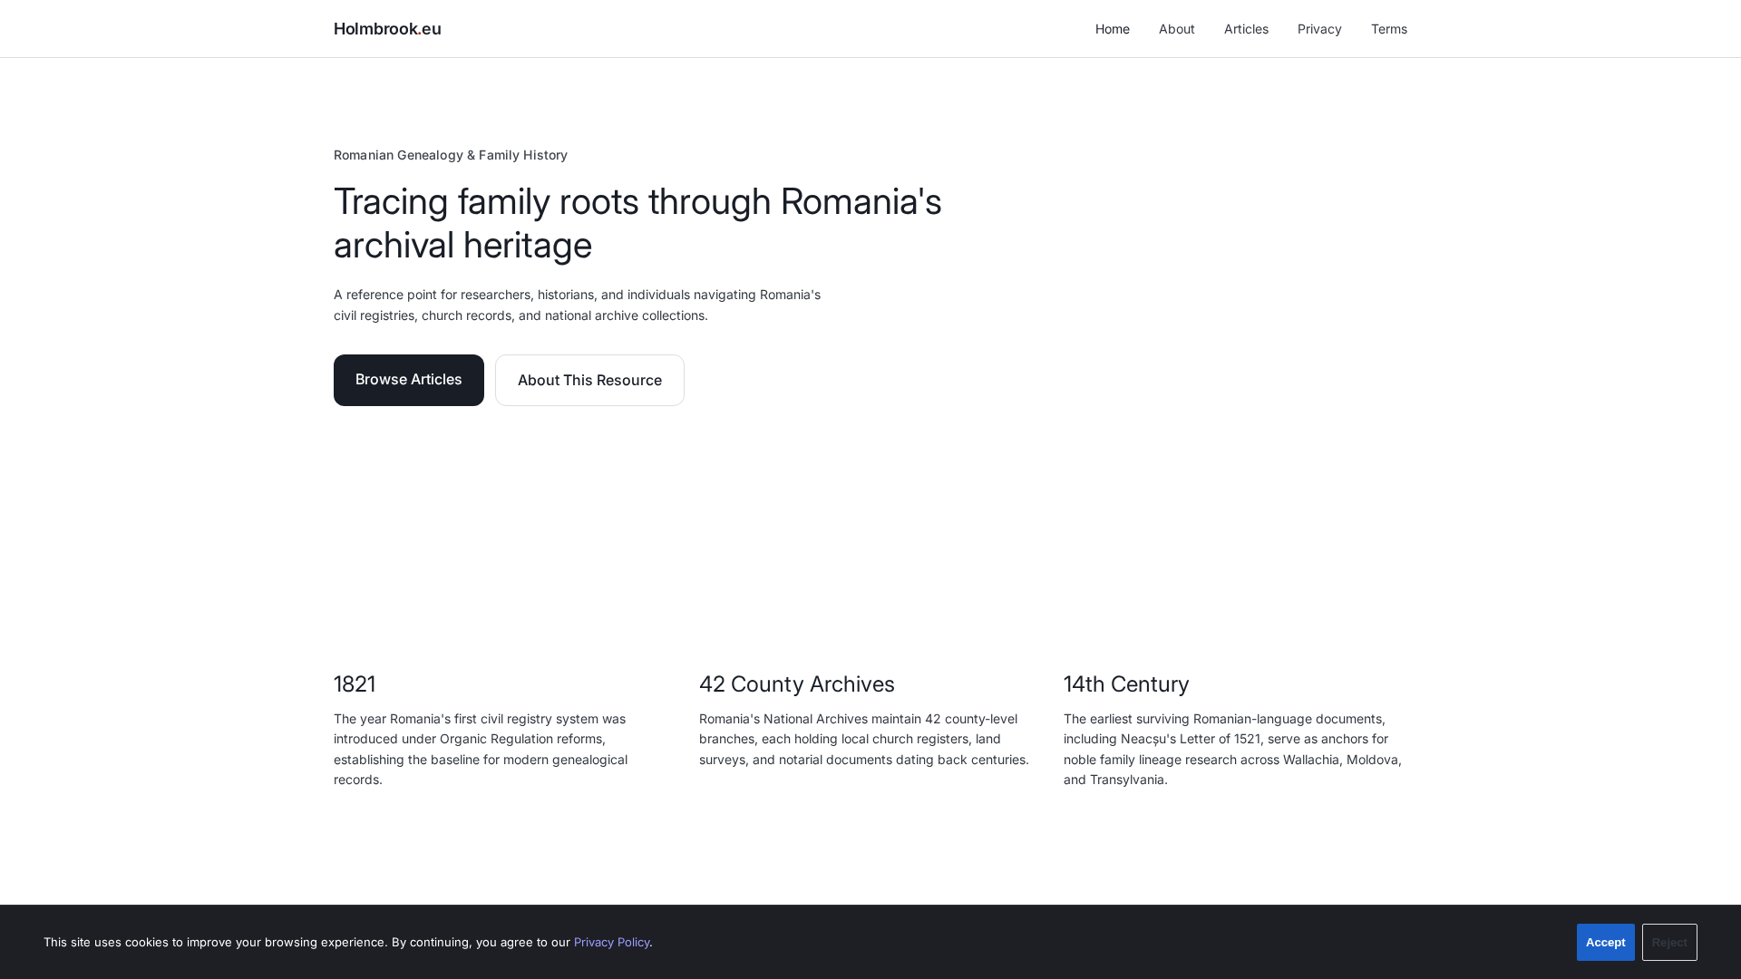
Task: Click the About This Resource button
Action: (589, 380)
